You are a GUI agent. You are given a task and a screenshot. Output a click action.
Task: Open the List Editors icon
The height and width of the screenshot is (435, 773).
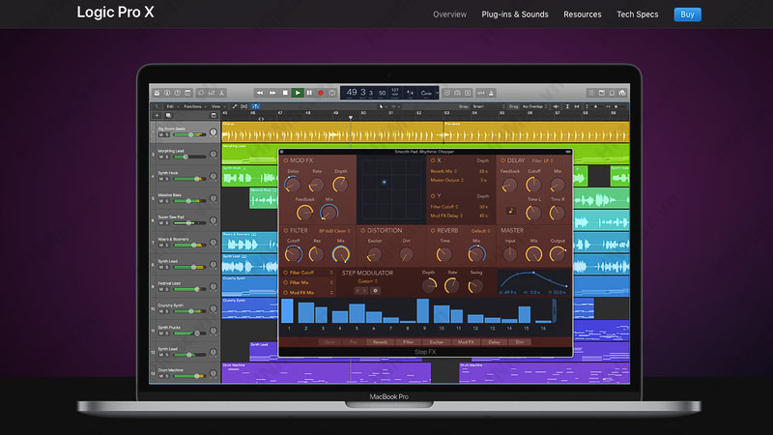591,93
